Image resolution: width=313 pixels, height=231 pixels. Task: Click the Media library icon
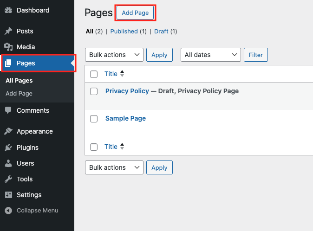tap(8, 47)
